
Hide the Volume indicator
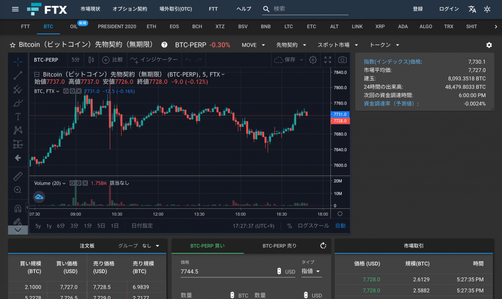pos(72,183)
